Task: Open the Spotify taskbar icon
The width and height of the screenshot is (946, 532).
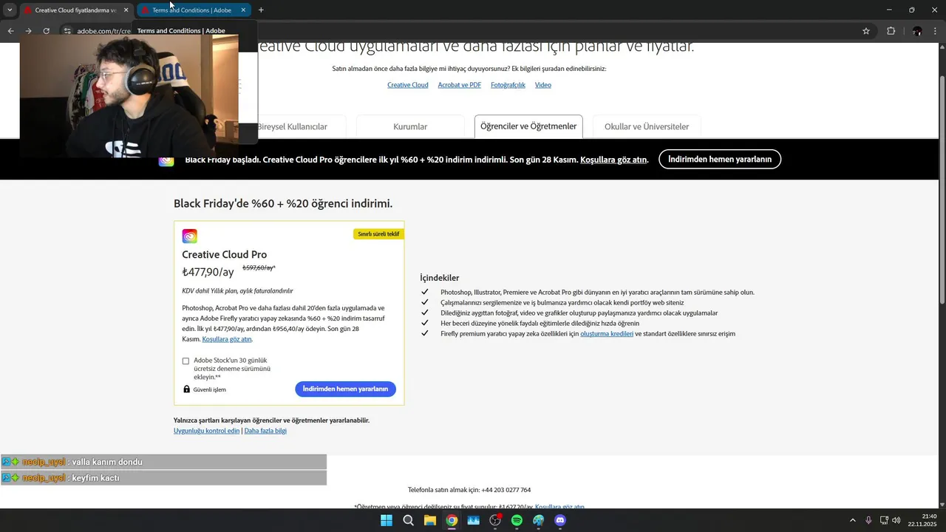Action: pos(517,520)
